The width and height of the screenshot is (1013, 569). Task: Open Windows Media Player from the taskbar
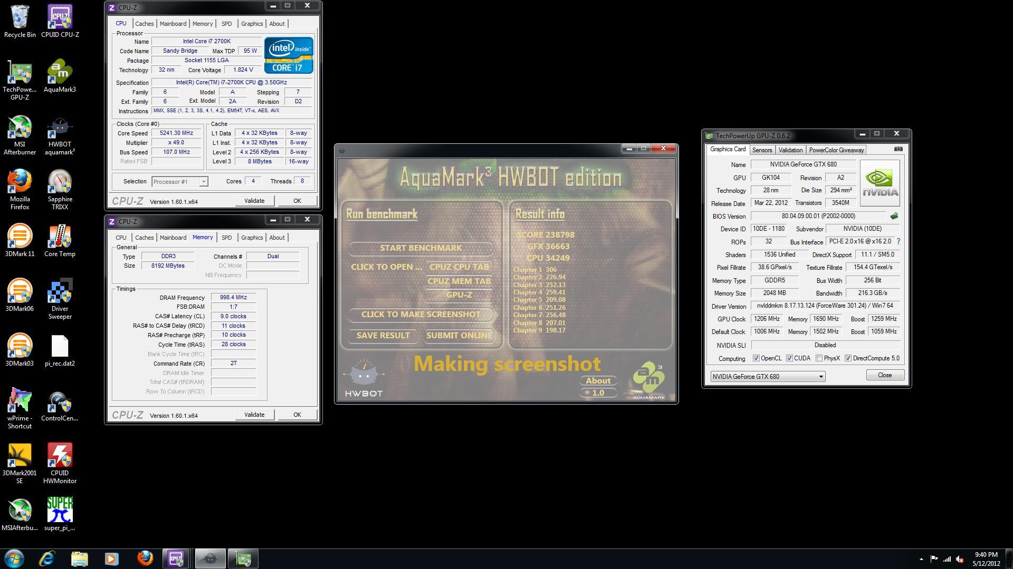[x=111, y=558]
